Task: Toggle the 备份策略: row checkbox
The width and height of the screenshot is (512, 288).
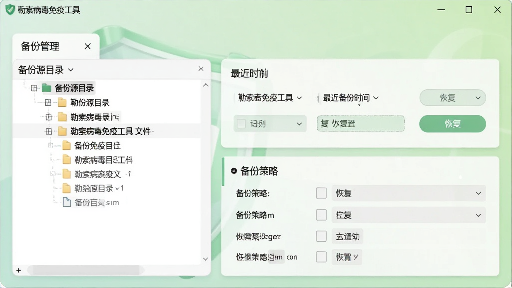Action: (x=321, y=193)
